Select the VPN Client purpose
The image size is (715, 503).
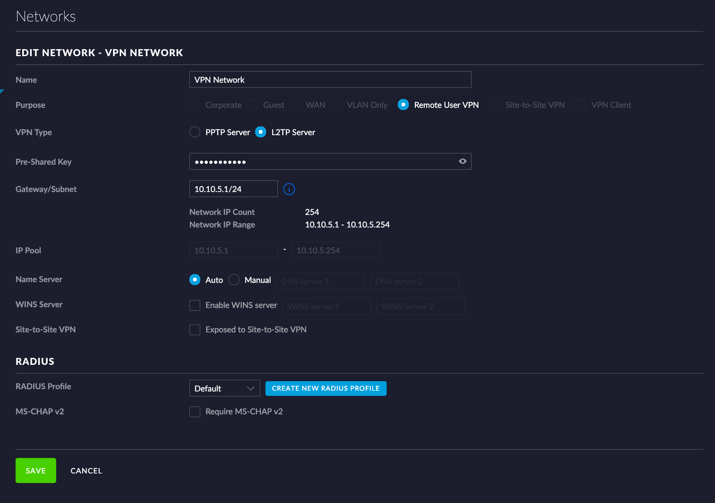click(580, 105)
